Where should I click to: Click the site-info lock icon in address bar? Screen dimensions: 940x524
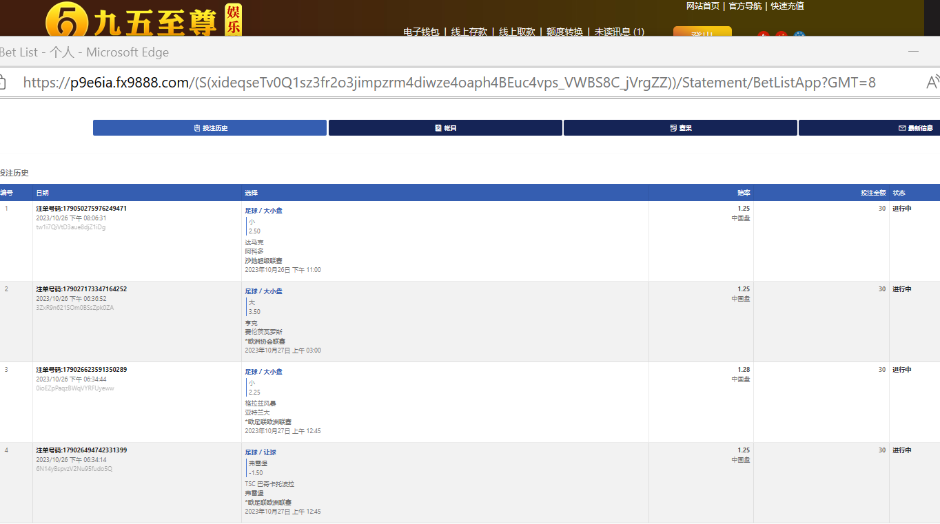pyautogui.click(x=2, y=83)
